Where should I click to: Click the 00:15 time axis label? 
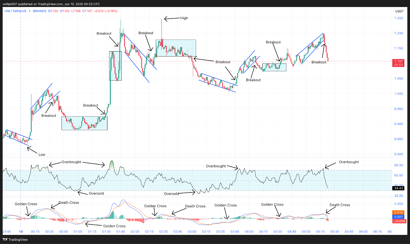pos(35,232)
